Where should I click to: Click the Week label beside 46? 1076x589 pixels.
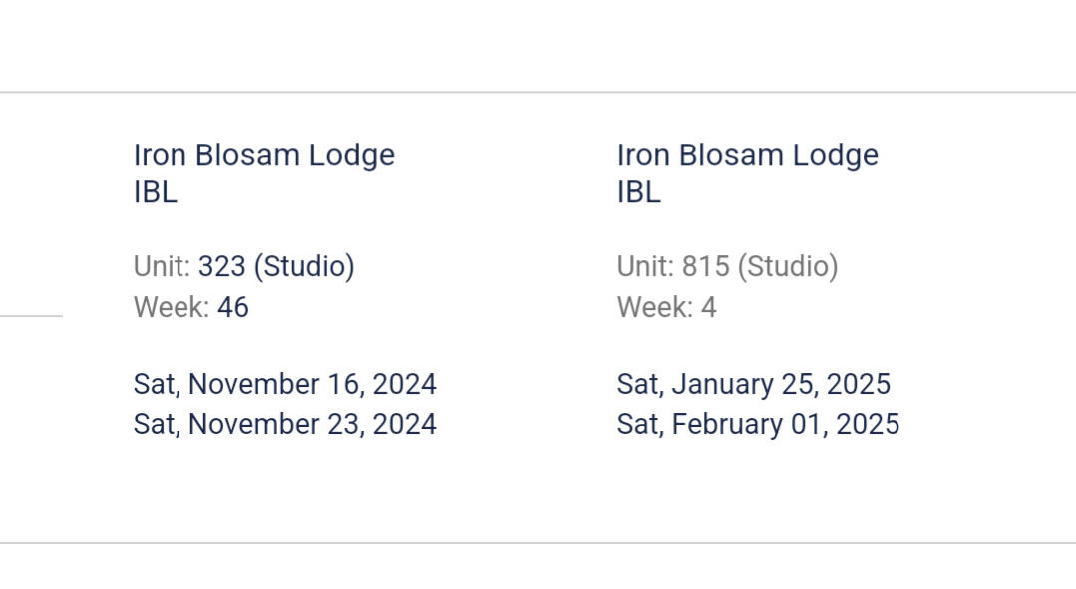[x=171, y=308]
